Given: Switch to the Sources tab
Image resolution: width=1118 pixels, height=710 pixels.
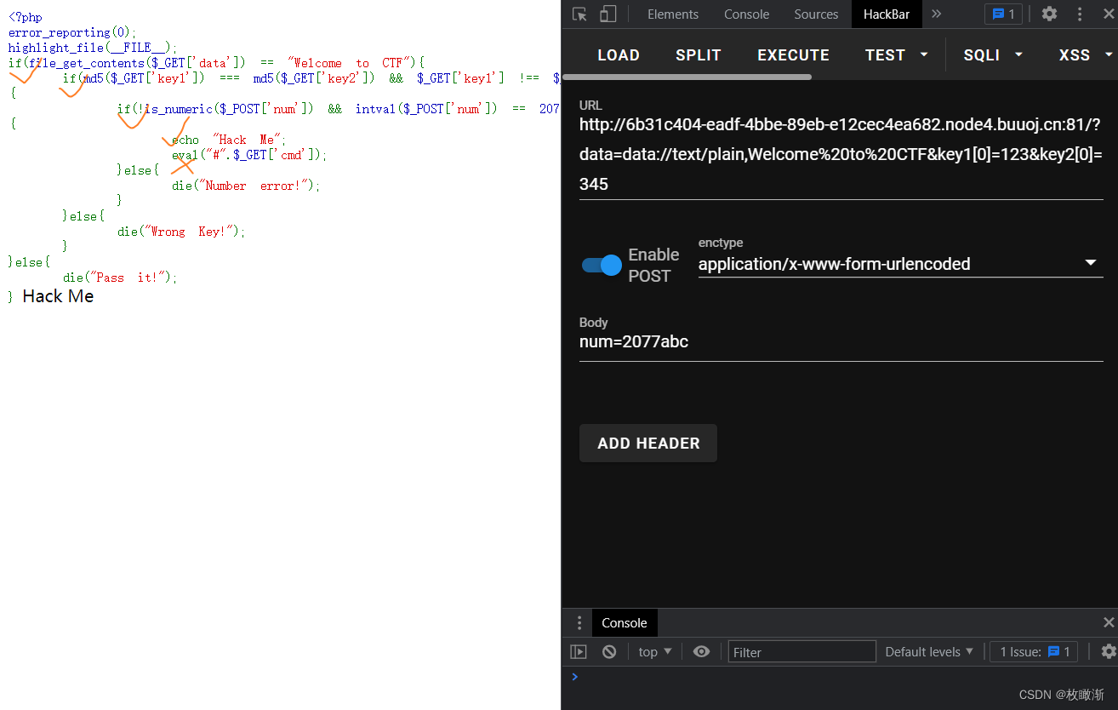Looking at the screenshot, I should coord(816,14).
